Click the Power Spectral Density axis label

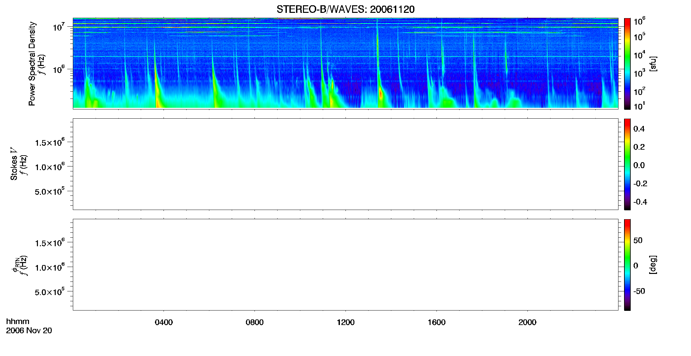coord(32,64)
